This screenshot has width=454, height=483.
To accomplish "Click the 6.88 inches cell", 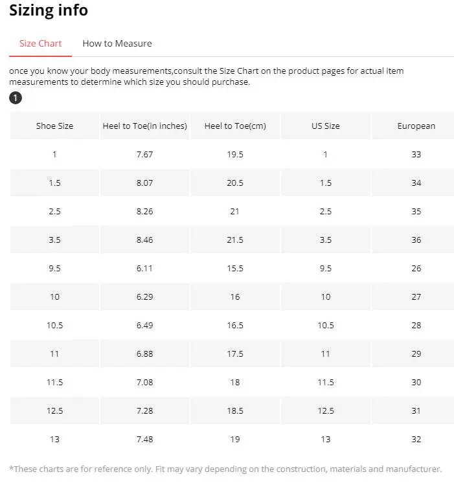I will 145,354.
